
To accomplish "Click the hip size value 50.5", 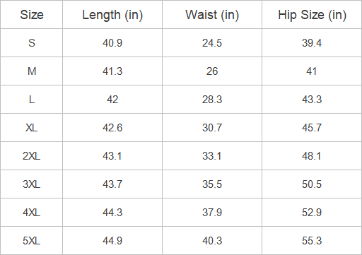I will (x=312, y=184).
